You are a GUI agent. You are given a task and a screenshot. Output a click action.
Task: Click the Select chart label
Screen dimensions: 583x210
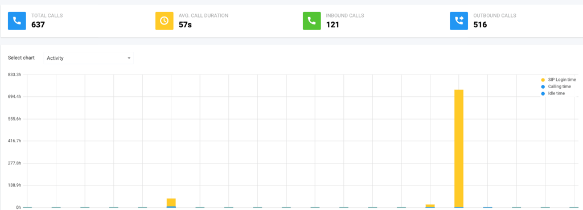[21, 58]
